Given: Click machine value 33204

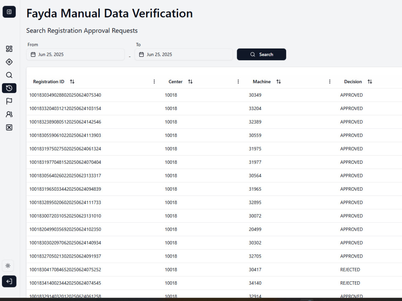Looking at the screenshot, I should (255, 108).
